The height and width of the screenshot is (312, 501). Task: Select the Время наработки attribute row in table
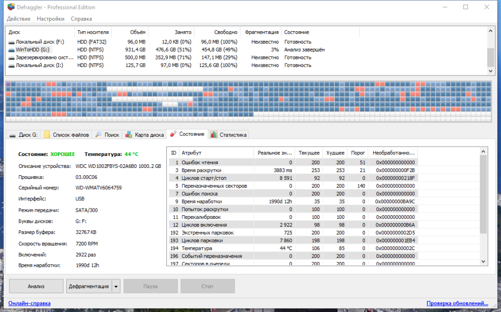[293, 201]
